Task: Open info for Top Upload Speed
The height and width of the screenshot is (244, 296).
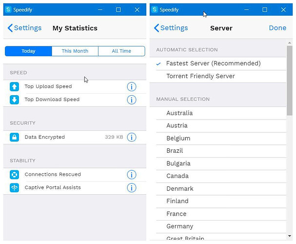Action: [x=132, y=87]
